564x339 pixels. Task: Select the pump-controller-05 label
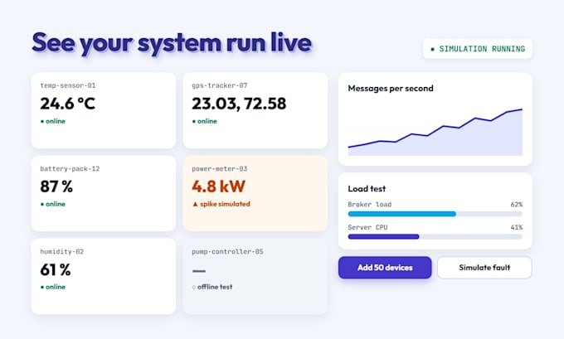click(227, 252)
